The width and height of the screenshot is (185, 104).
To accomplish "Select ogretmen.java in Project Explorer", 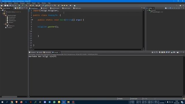I will pos(12,21).
